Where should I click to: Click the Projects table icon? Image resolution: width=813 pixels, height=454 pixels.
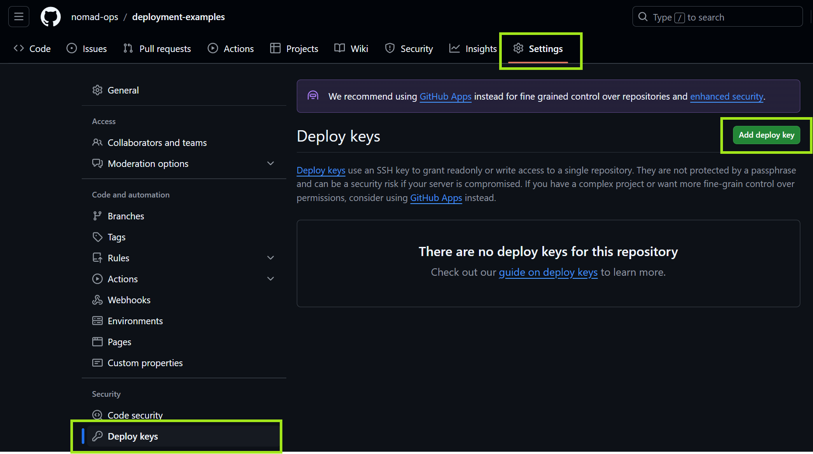[275, 48]
